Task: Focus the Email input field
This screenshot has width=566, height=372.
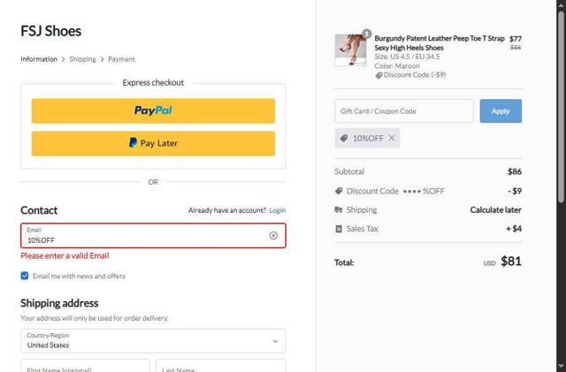Action: click(153, 236)
